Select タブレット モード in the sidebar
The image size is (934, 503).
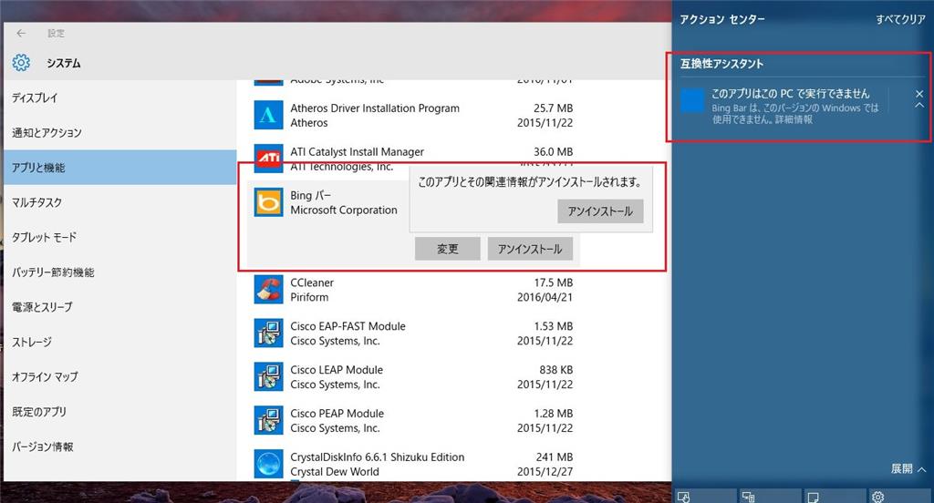[119, 238]
